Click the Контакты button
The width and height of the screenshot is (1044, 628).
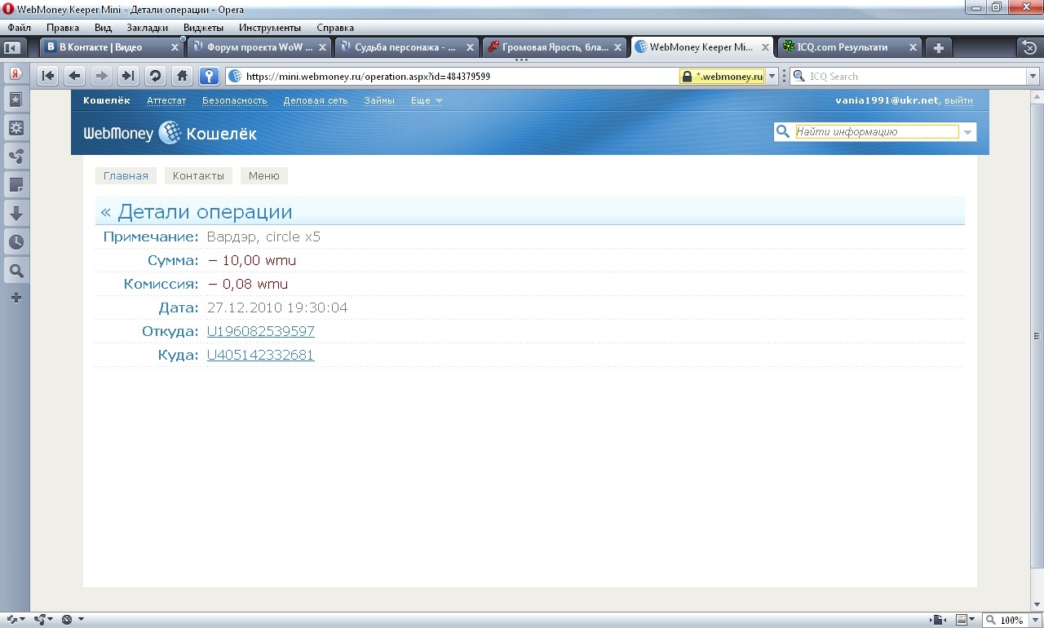pyautogui.click(x=198, y=175)
